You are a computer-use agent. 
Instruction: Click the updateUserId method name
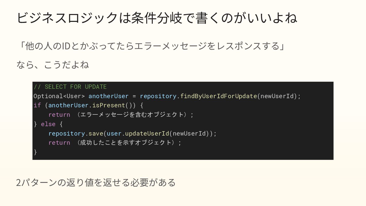pos(147,133)
